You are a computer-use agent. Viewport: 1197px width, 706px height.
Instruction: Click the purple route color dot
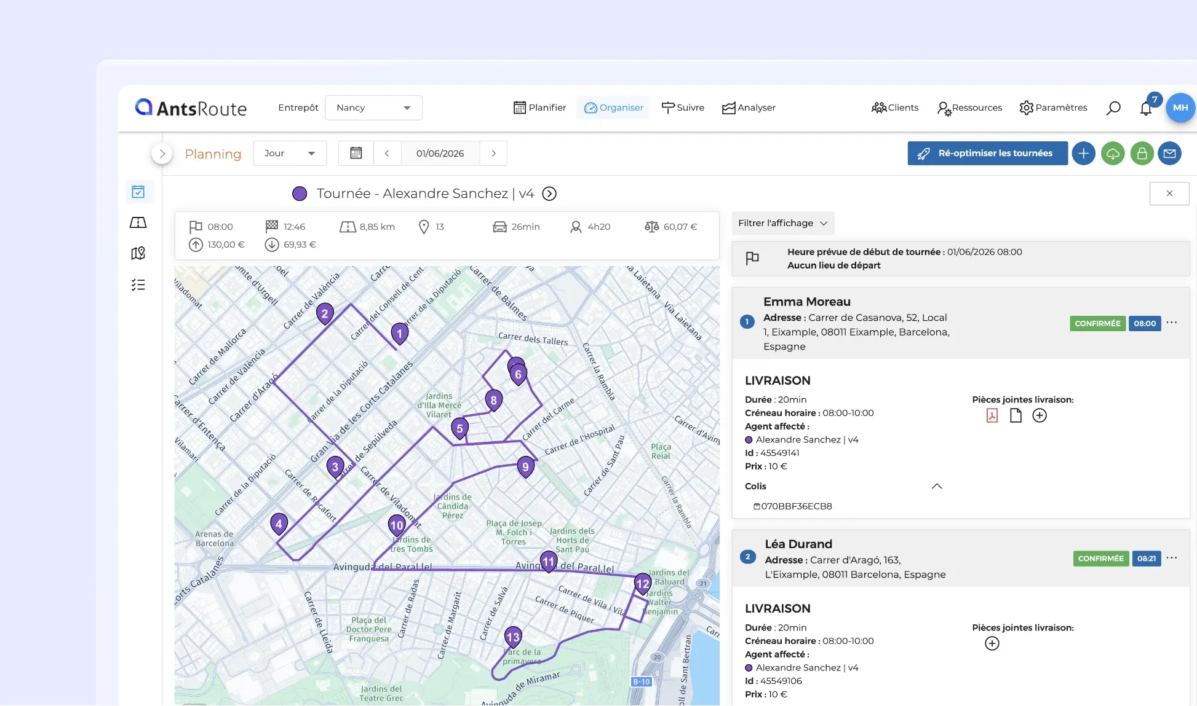click(300, 194)
